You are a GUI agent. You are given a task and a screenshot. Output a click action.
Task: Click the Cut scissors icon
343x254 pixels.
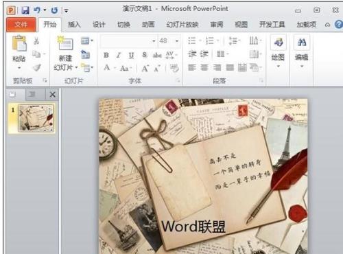tap(36, 41)
